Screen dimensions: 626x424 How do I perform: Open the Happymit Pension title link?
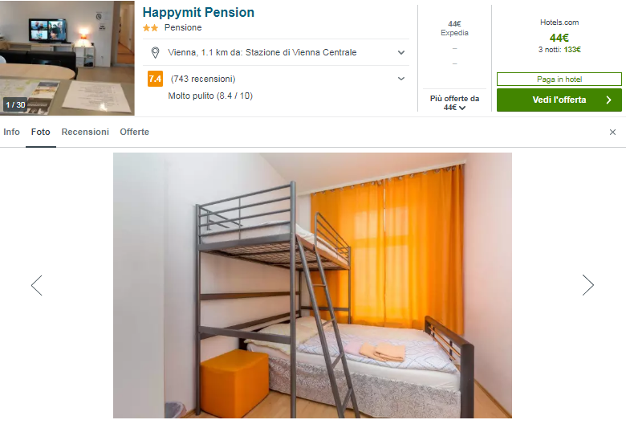pyautogui.click(x=198, y=12)
